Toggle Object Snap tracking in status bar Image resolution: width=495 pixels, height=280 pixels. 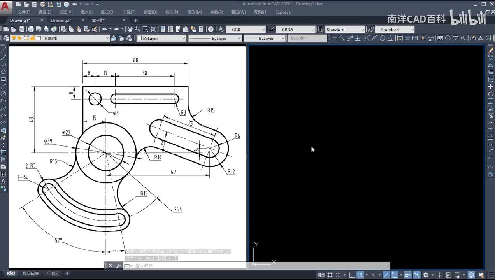386,275
